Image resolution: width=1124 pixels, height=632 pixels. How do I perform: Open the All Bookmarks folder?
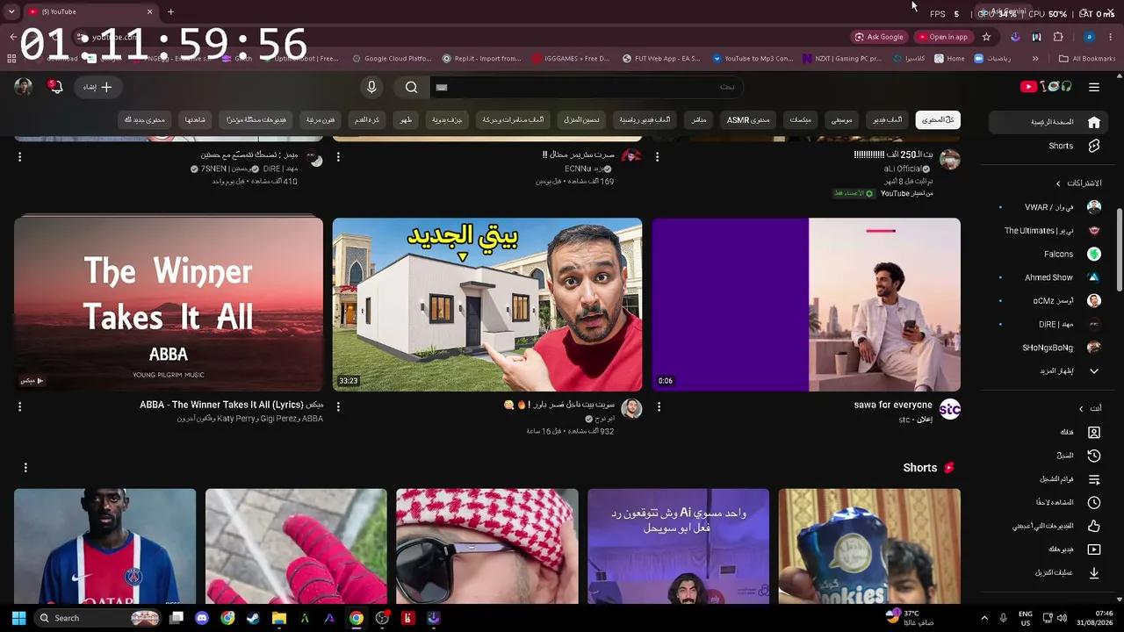pyautogui.click(x=1087, y=59)
